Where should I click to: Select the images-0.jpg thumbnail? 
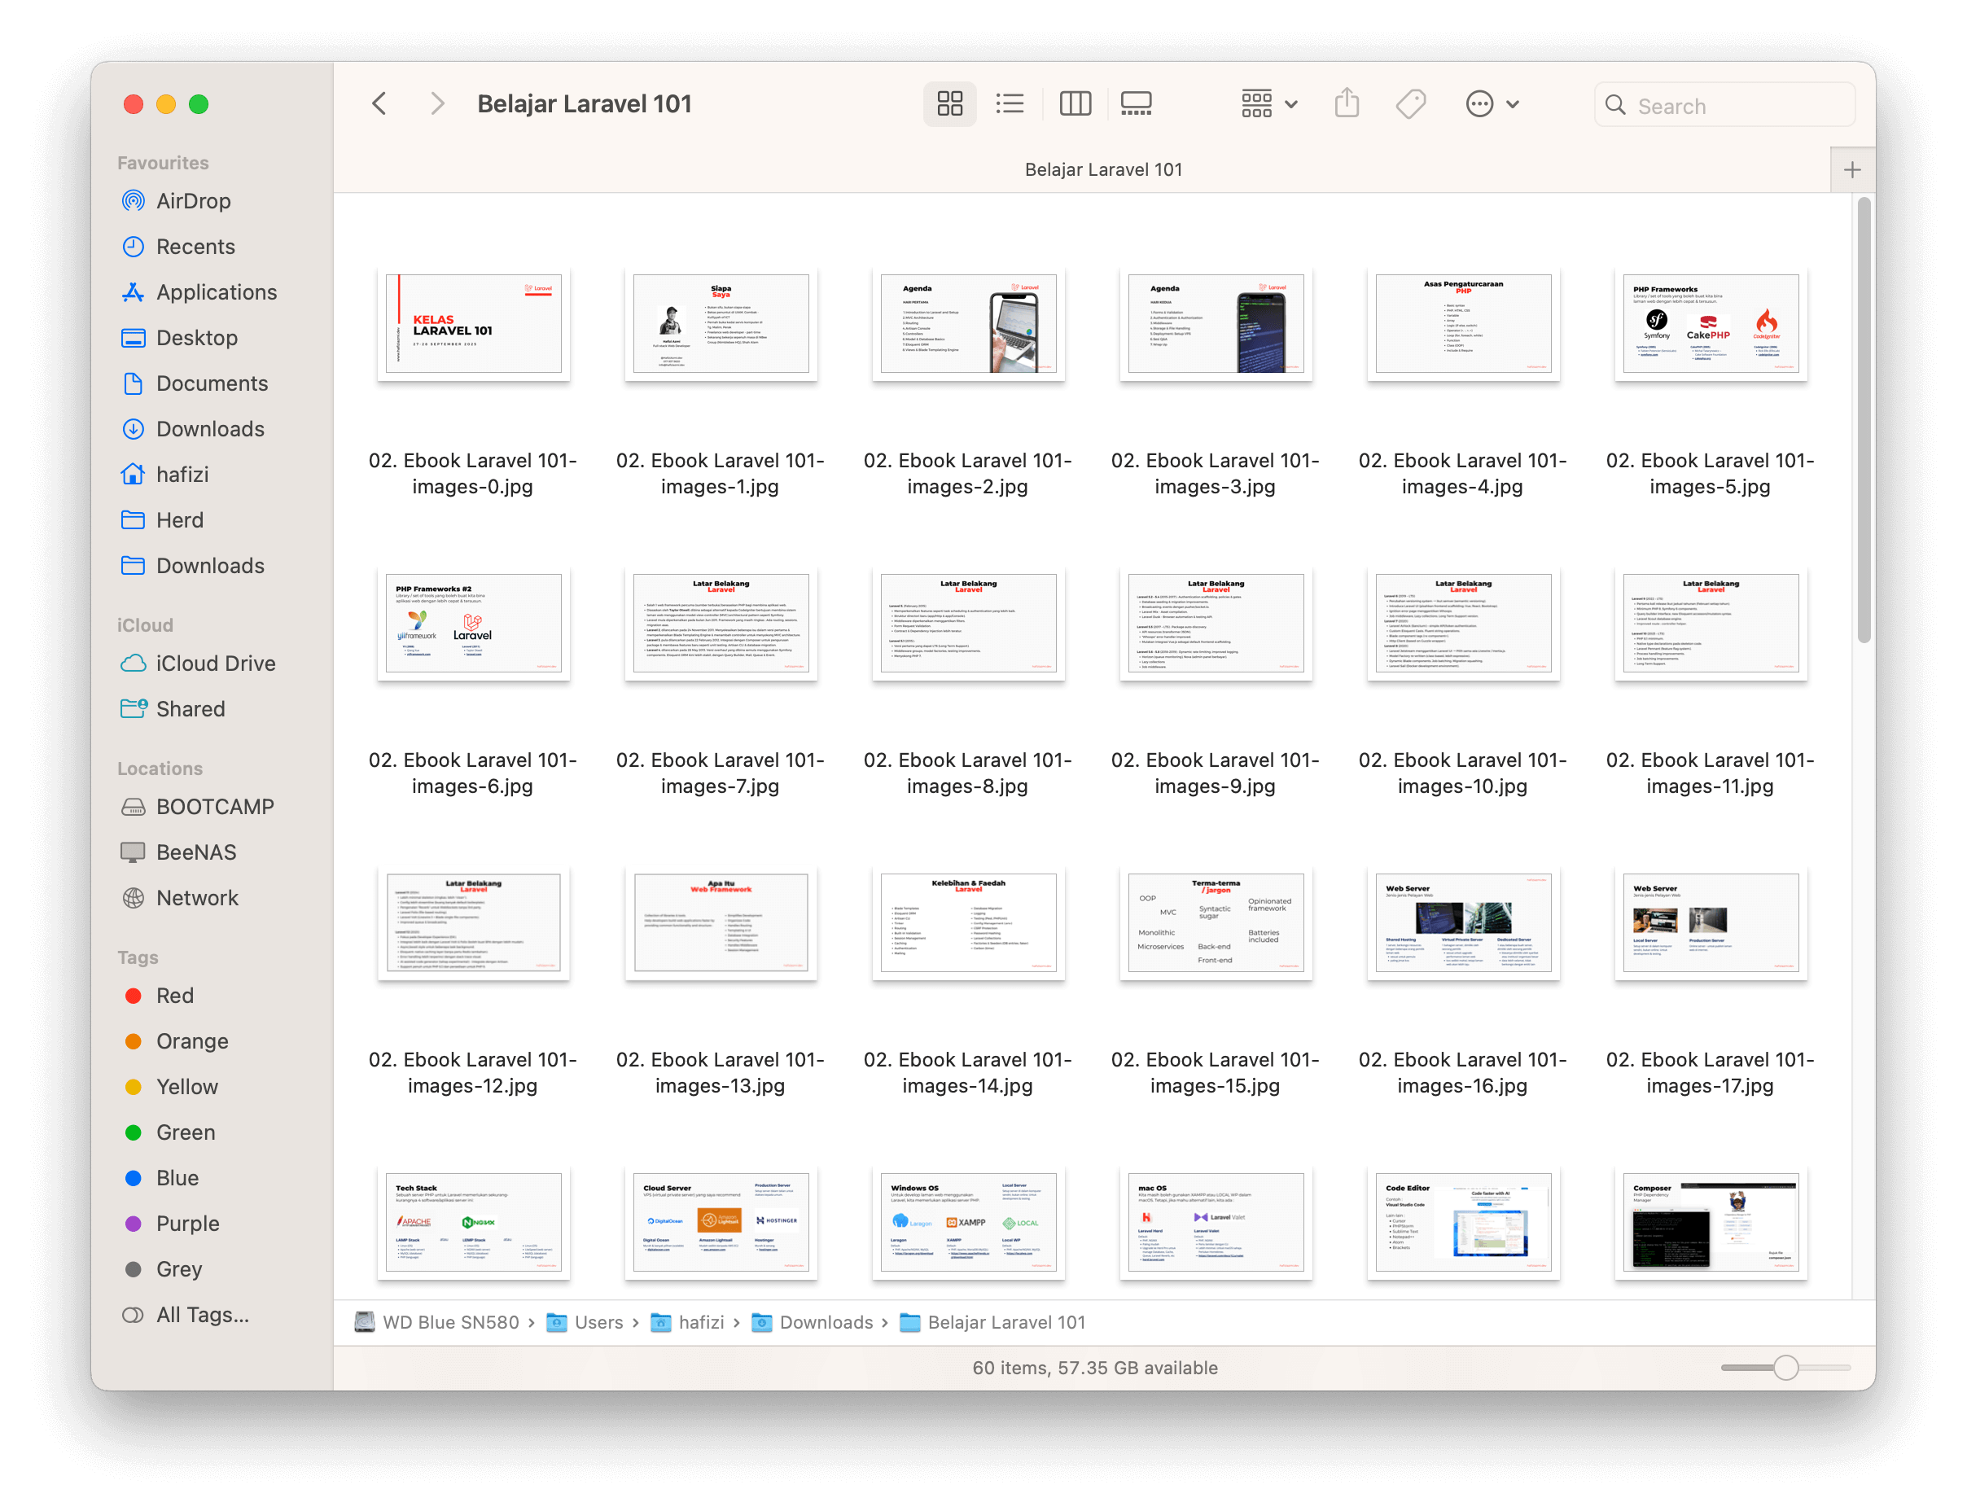(473, 325)
